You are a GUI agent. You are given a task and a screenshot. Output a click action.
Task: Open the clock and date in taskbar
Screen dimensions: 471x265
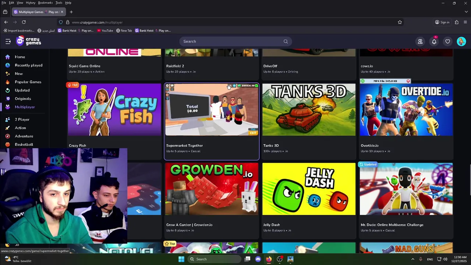tap(460, 259)
